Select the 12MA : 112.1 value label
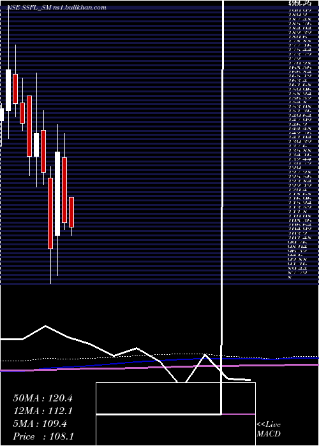The width and height of the screenshot is (319, 446). click(43, 411)
